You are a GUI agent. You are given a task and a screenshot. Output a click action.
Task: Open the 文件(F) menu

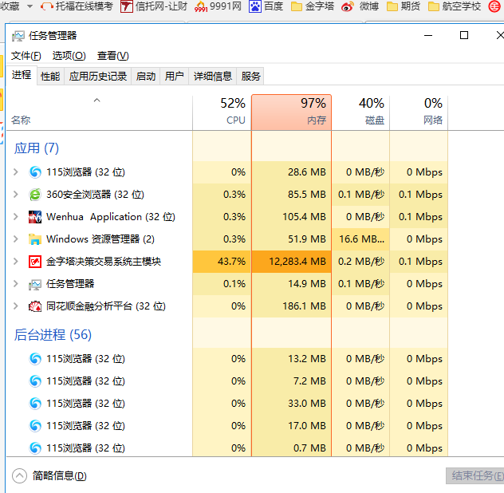[x=26, y=56]
